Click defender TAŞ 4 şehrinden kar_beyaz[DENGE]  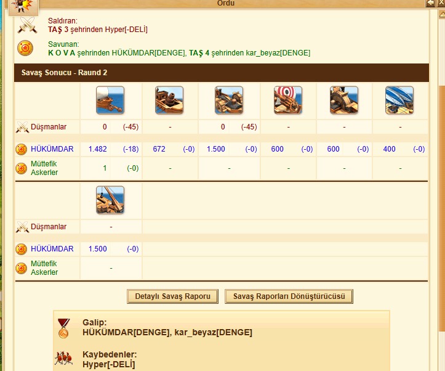click(x=249, y=53)
